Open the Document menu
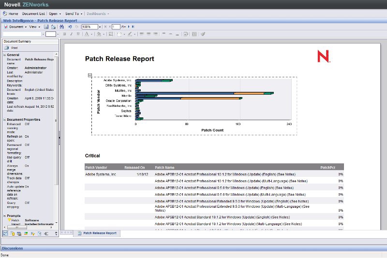This screenshot has width=387, height=258. (18, 27)
